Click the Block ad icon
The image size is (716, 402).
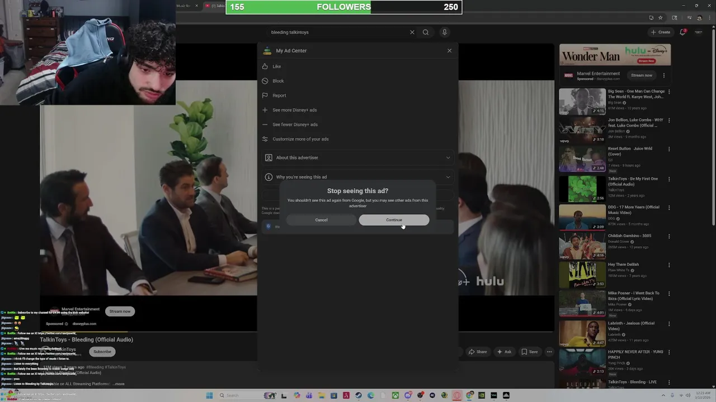[x=265, y=81]
